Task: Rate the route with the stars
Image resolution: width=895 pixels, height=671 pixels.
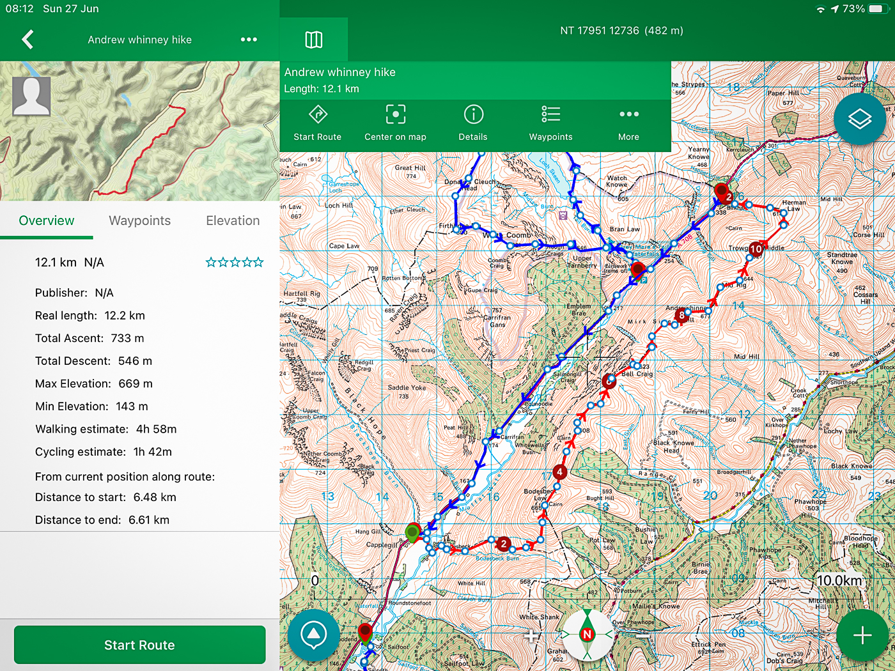Action: [x=235, y=262]
